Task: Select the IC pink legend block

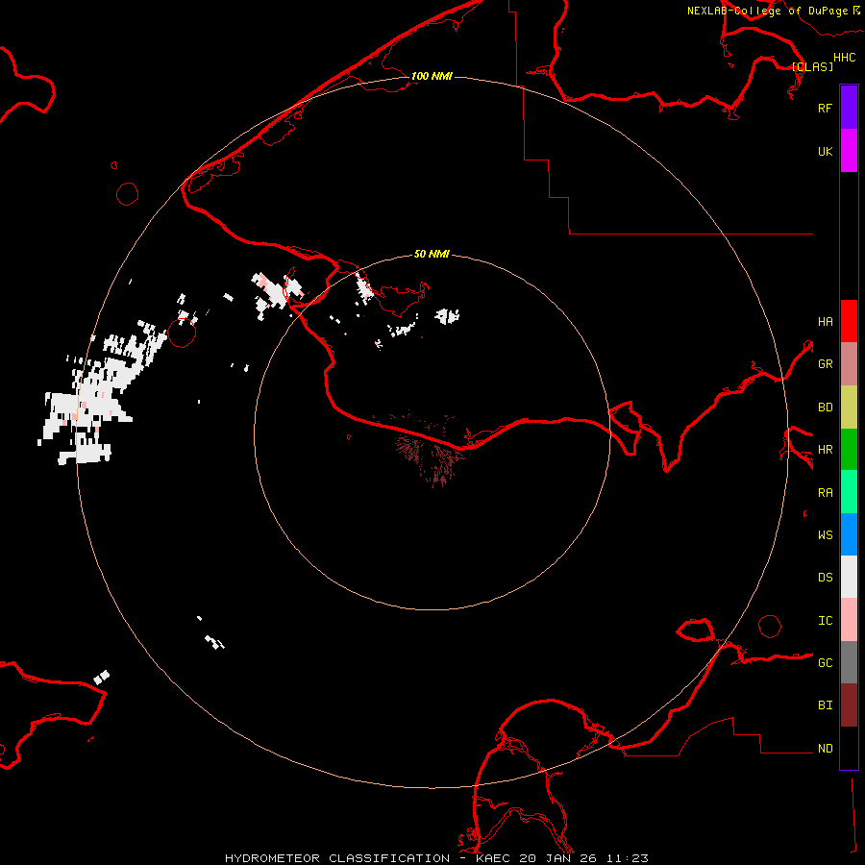Action: click(x=849, y=620)
